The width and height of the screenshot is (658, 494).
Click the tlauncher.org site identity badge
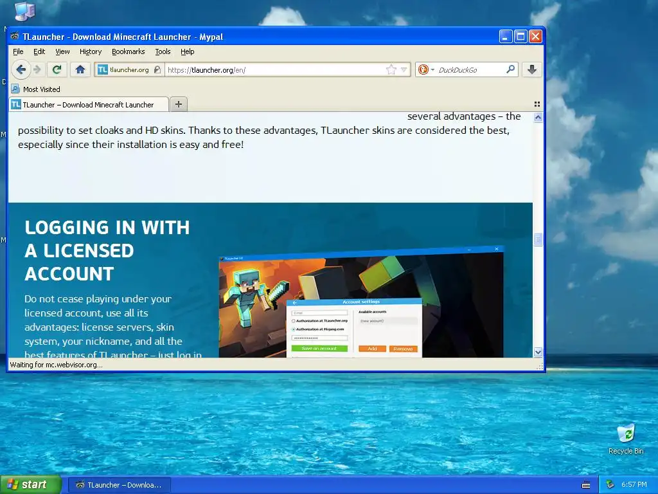pos(129,69)
